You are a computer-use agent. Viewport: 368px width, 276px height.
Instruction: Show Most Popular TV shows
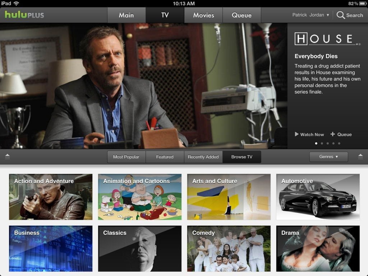126,157
